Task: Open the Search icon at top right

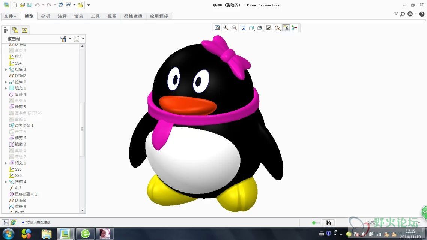Action: click(x=403, y=14)
